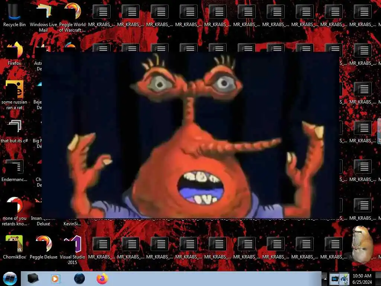Select the KevinSi... desktop item label
The height and width of the screenshot is (286, 381).
tap(72, 223)
